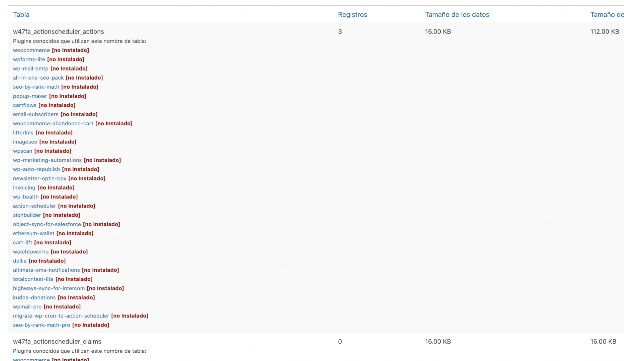Sort by Registros column header

pos(352,14)
